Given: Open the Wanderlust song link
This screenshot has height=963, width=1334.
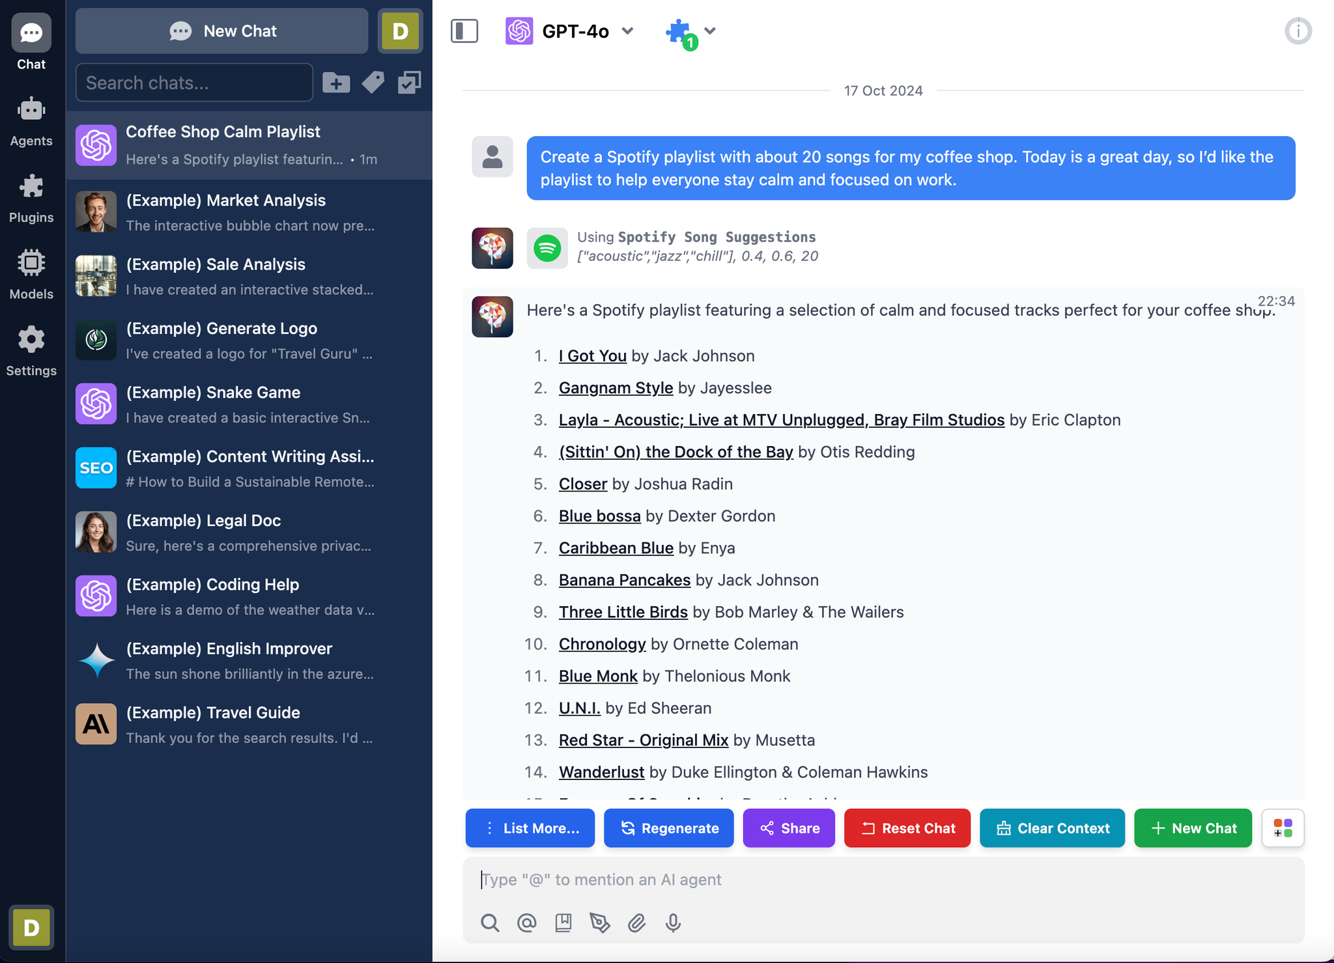Looking at the screenshot, I should pyautogui.click(x=601, y=772).
